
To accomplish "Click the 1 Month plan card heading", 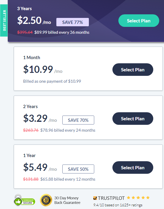I will tap(32, 58).
